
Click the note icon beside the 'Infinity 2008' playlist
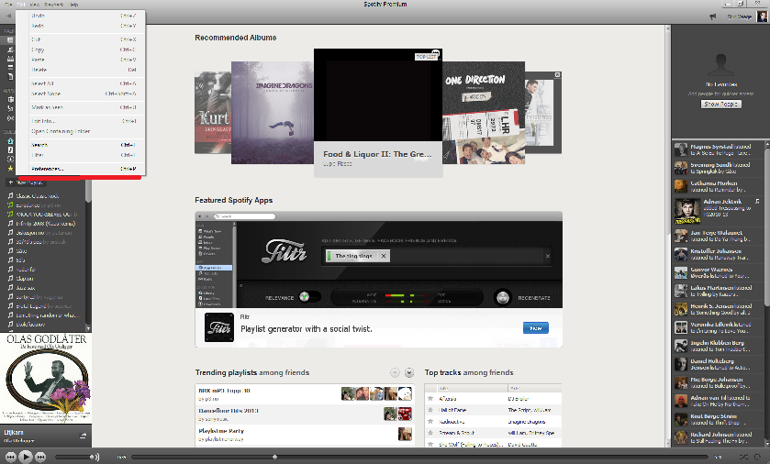pyautogui.click(x=10, y=223)
